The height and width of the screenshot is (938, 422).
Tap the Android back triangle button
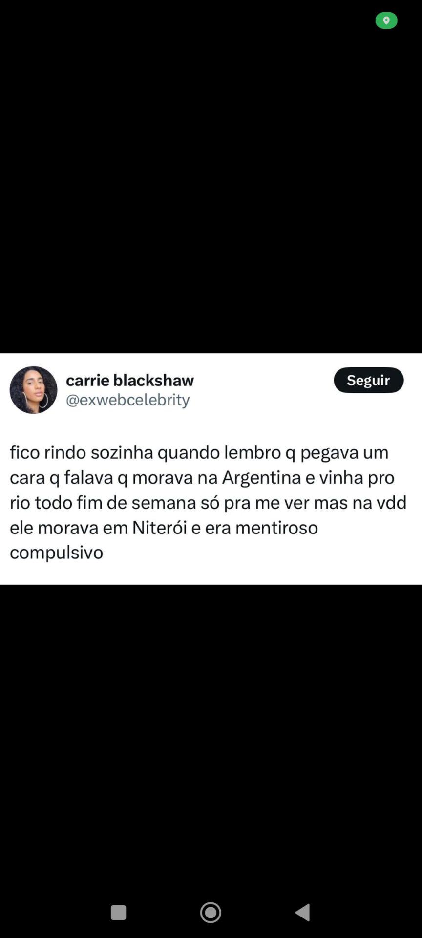coord(303,912)
